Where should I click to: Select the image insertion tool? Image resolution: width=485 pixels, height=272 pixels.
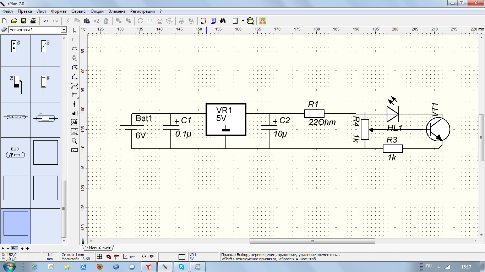(75, 132)
